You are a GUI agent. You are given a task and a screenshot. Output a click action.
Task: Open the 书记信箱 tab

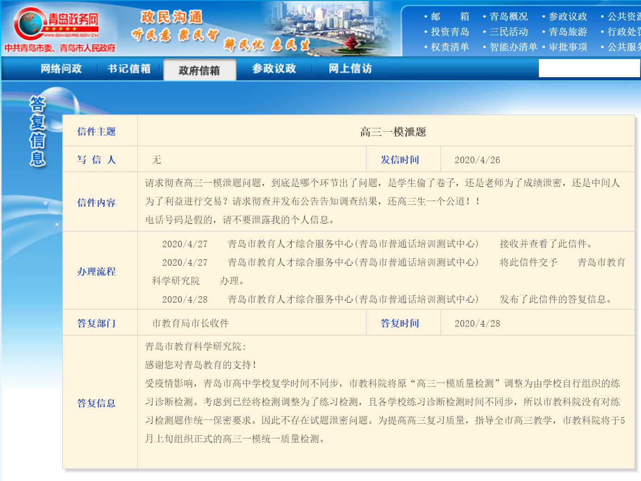[x=129, y=69]
